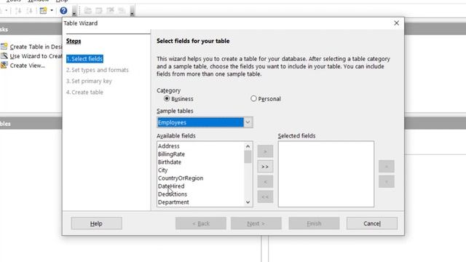Open the LibreOffice Help icon in toolbar
This screenshot has height=262, width=466.
click(63, 11)
